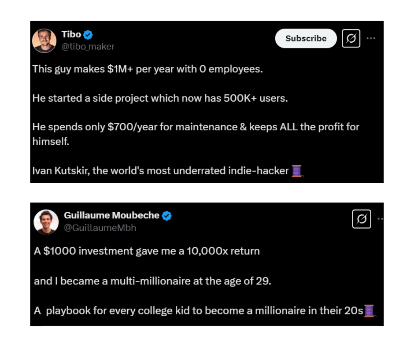Click the Tibo display name
Image resolution: width=414 pixels, height=347 pixels.
[x=71, y=35]
